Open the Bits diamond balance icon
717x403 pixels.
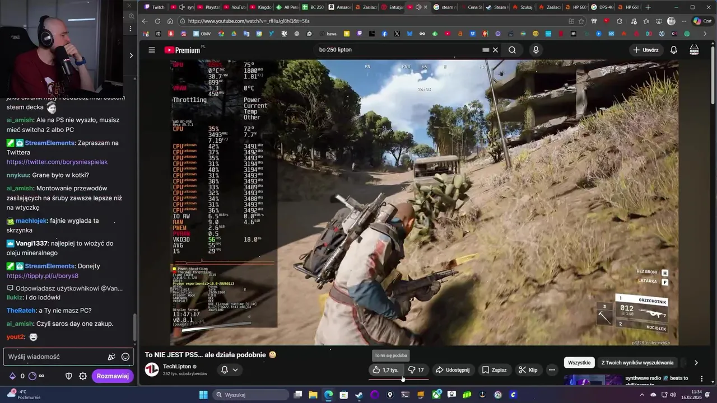(x=12, y=376)
